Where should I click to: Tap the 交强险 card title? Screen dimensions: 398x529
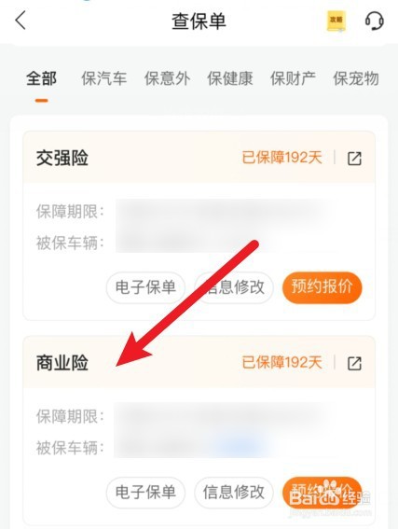pos(62,158)
